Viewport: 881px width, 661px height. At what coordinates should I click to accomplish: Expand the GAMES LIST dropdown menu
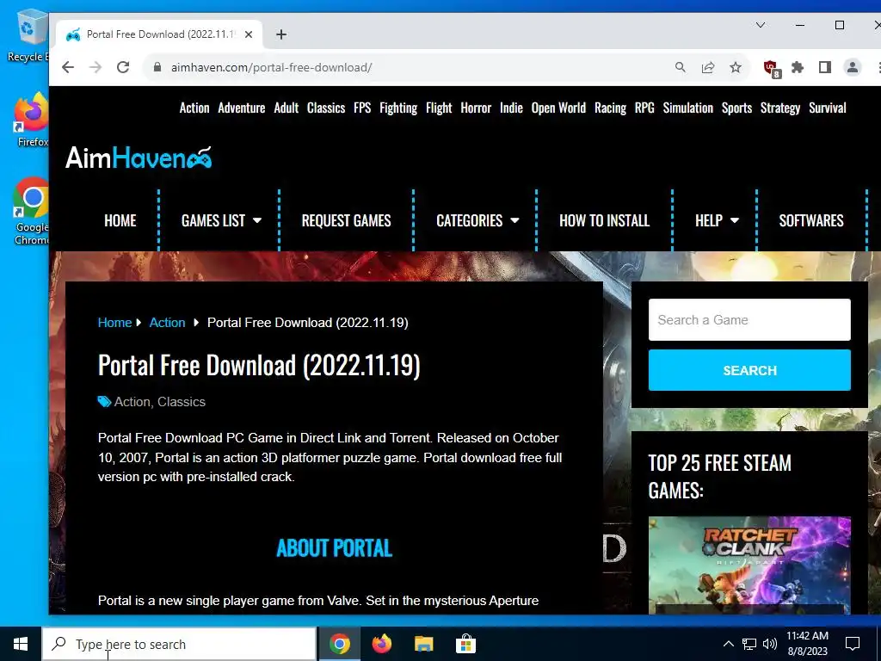[x=221, y=220]
